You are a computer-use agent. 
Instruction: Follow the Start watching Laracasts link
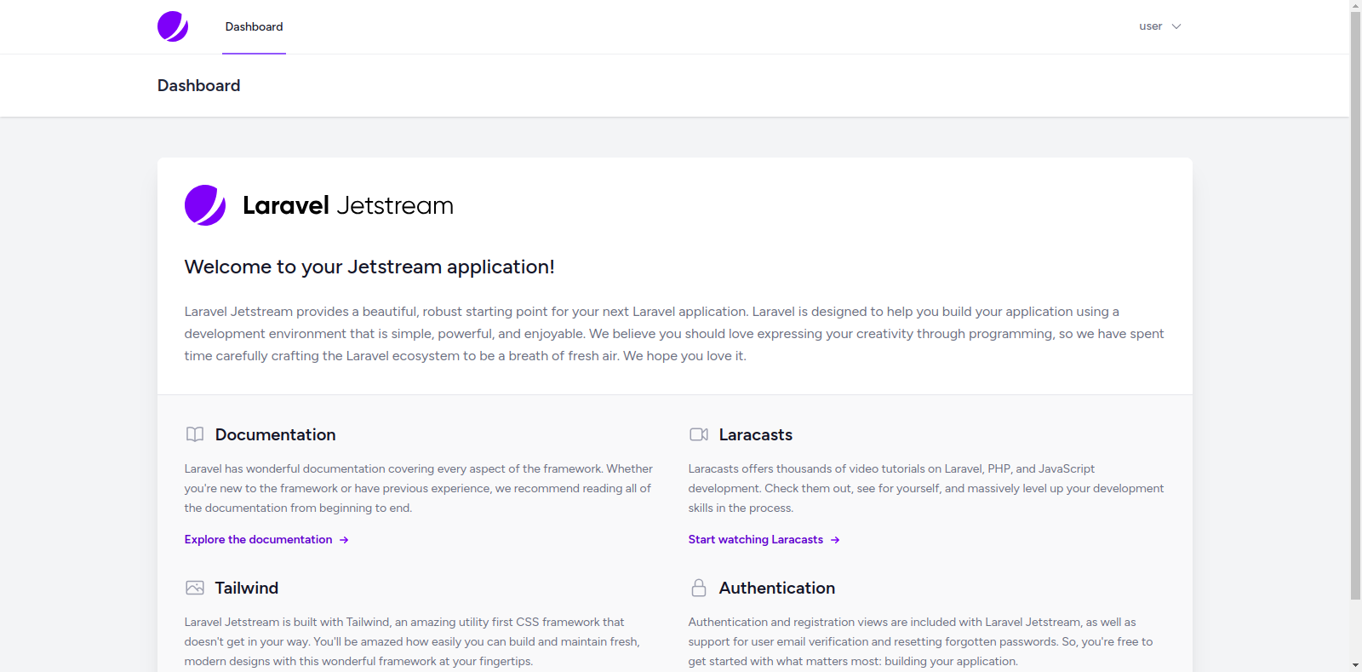[x=764, y=539]
